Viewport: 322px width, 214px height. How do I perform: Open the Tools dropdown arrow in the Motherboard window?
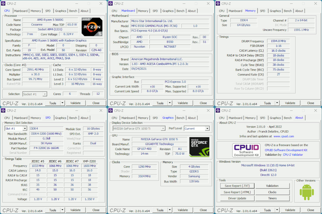(x=170, y=103)
